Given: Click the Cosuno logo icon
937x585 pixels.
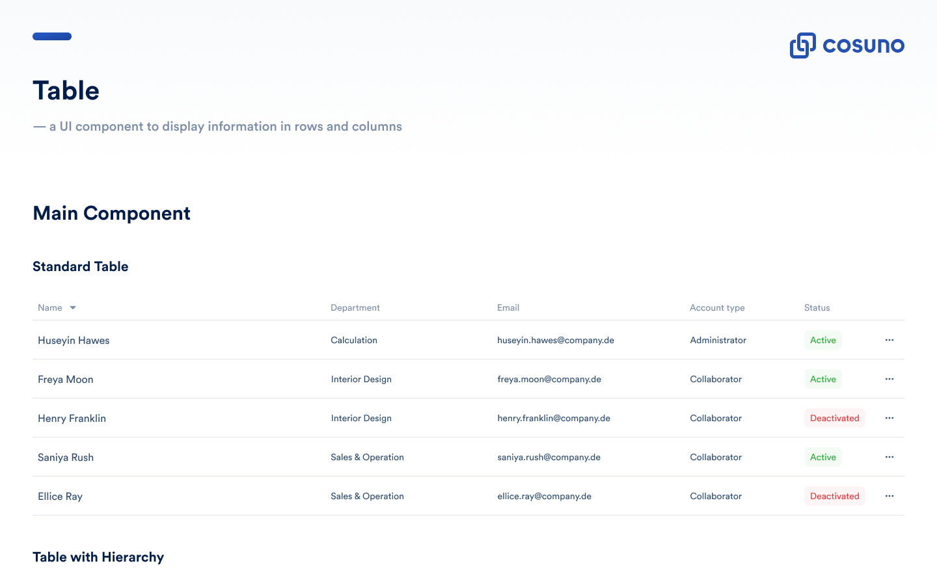Looking at the screenshot, I should pyautogui.click(x=802, y=45).
